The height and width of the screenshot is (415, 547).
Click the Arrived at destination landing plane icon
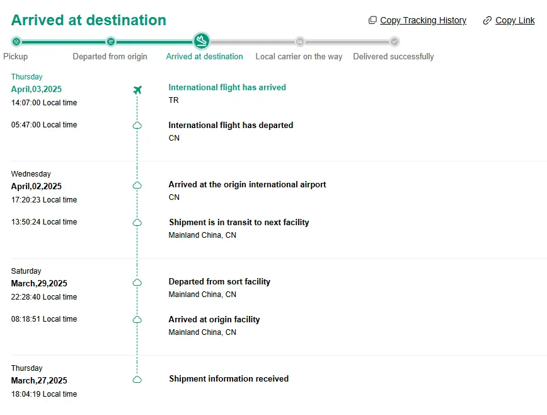[x=201, y=41]
